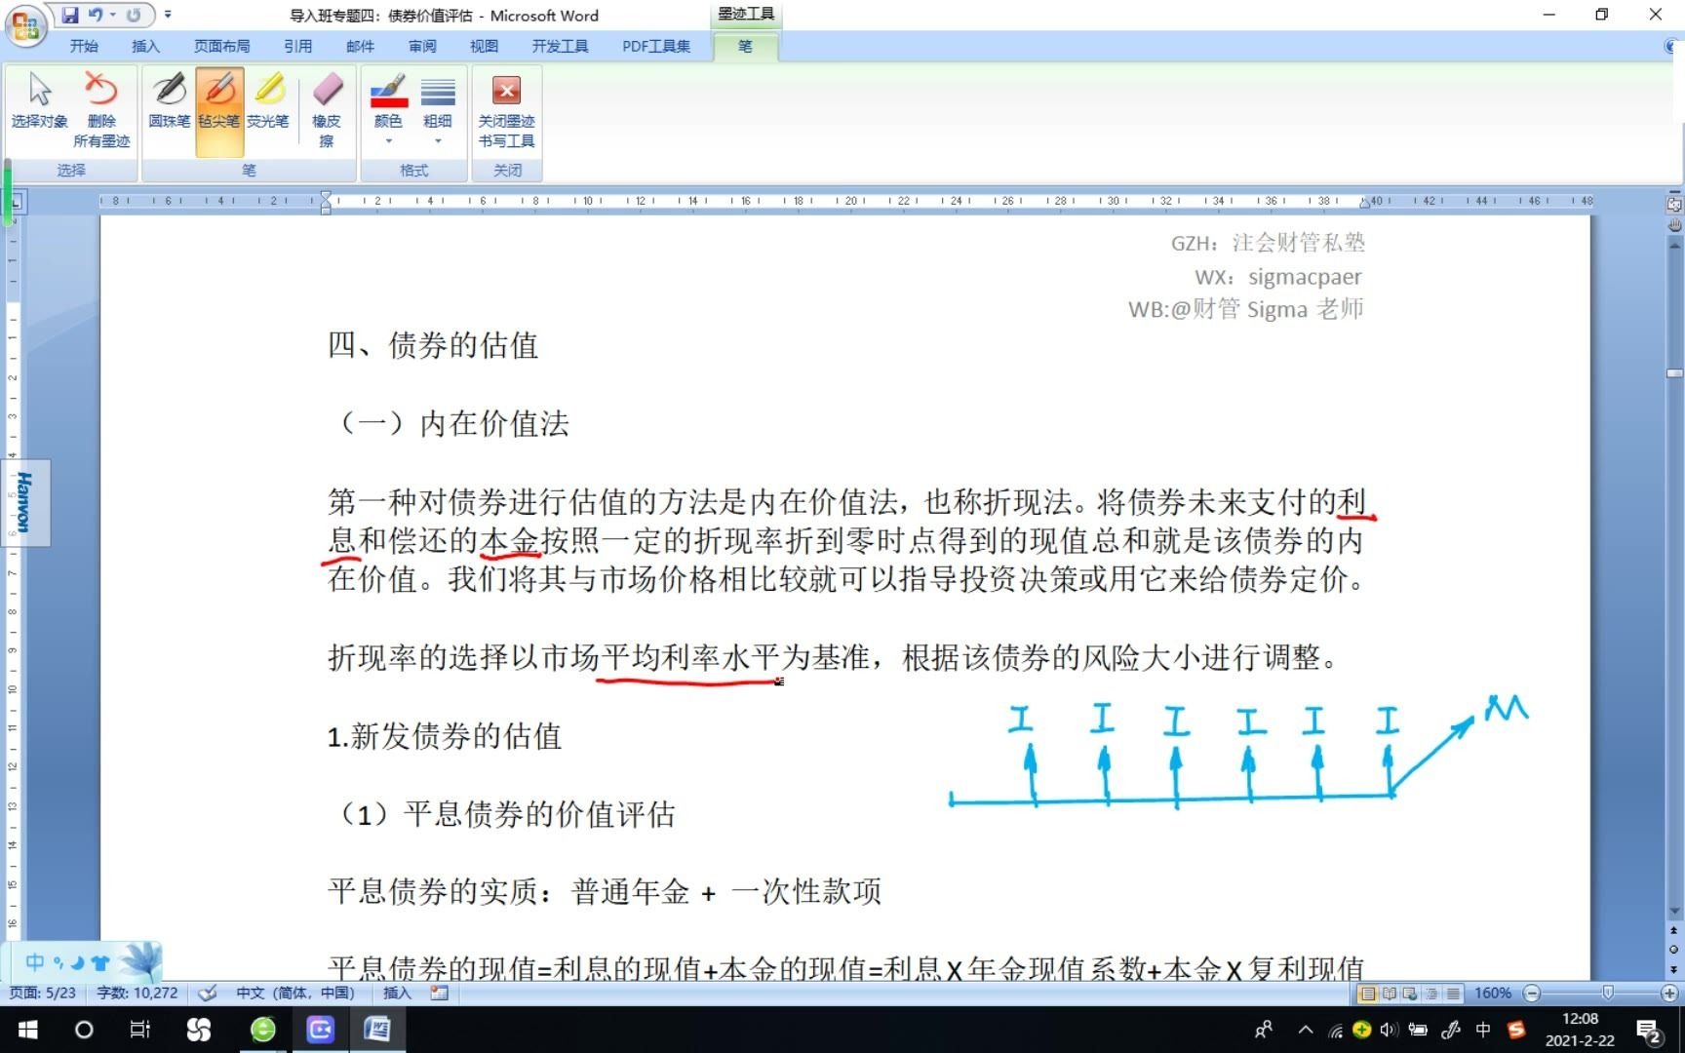Click the 160% zoom level button

point(1493,993)
